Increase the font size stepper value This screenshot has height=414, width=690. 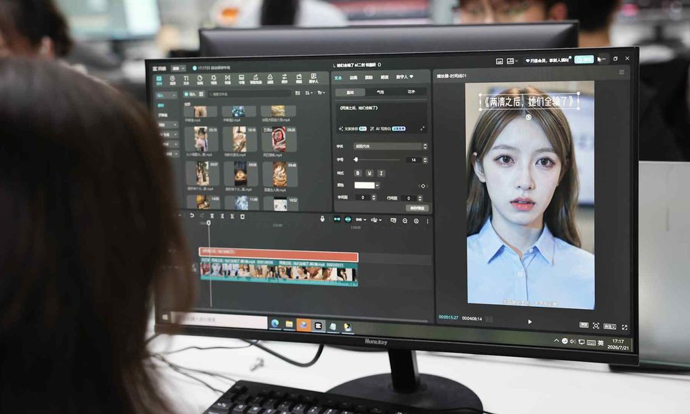click(x=425, y=159)
